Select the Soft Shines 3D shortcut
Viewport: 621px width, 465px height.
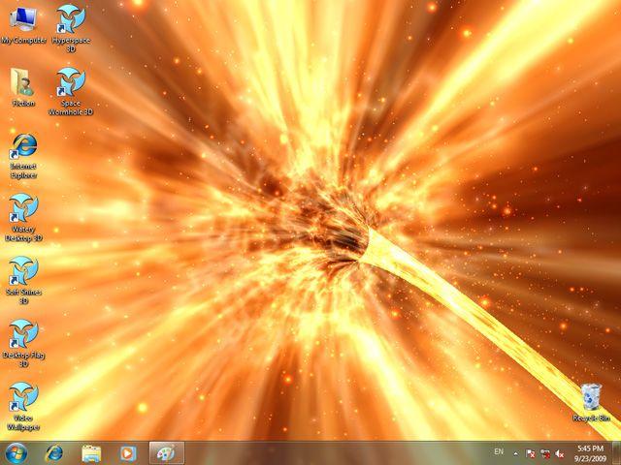pos(23,280)
